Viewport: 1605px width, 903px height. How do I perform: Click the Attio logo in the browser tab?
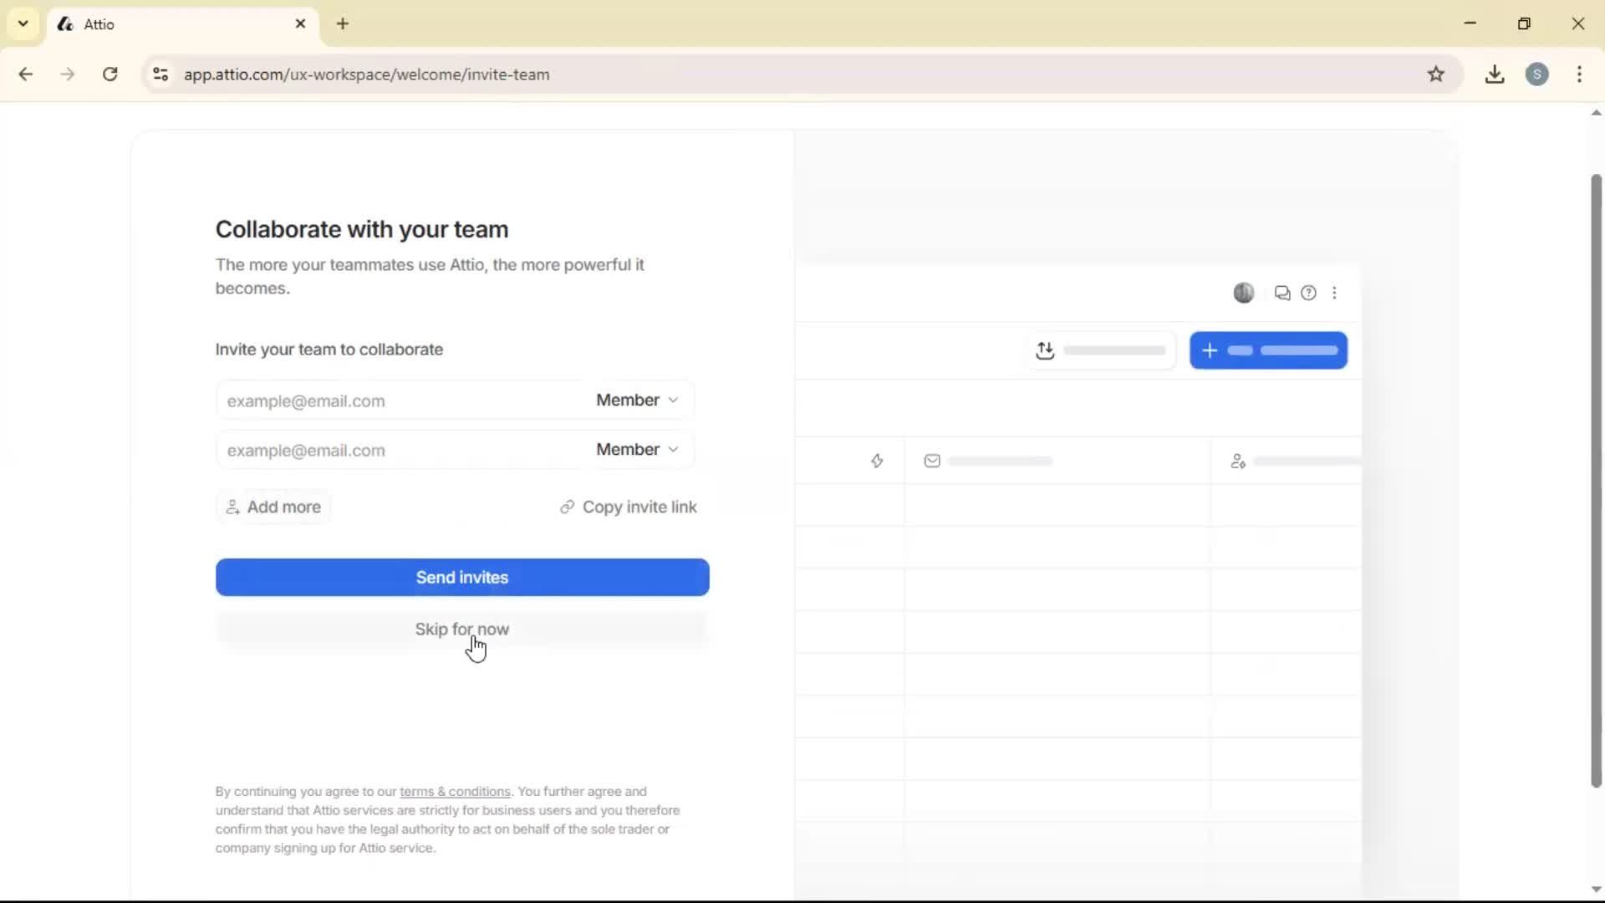click(x=65, y=24)
